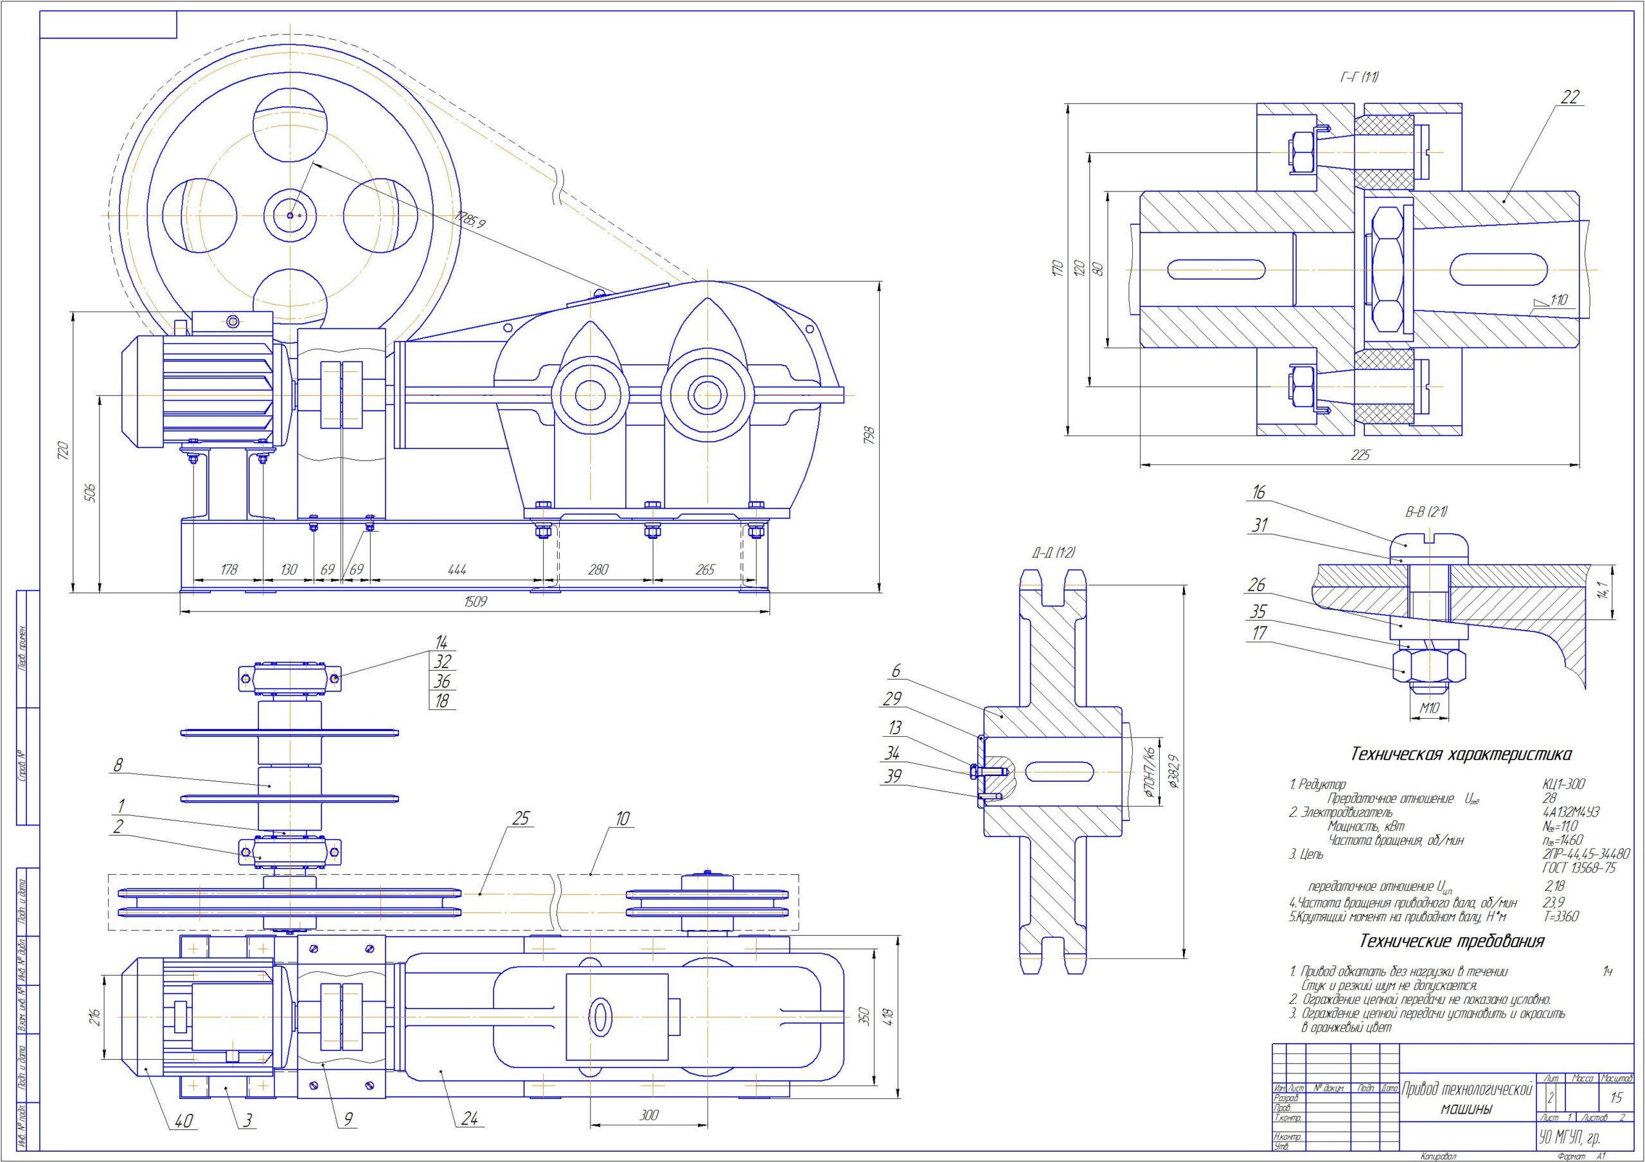Select the dimension value 178

click(x=229, y=570)
